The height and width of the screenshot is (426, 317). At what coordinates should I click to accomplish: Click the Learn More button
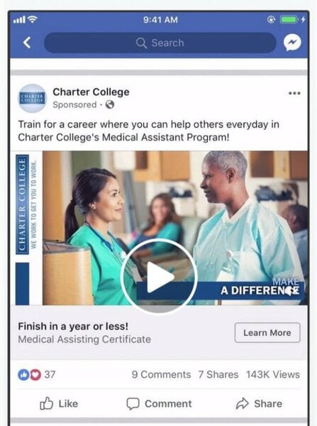pos(267,332)
